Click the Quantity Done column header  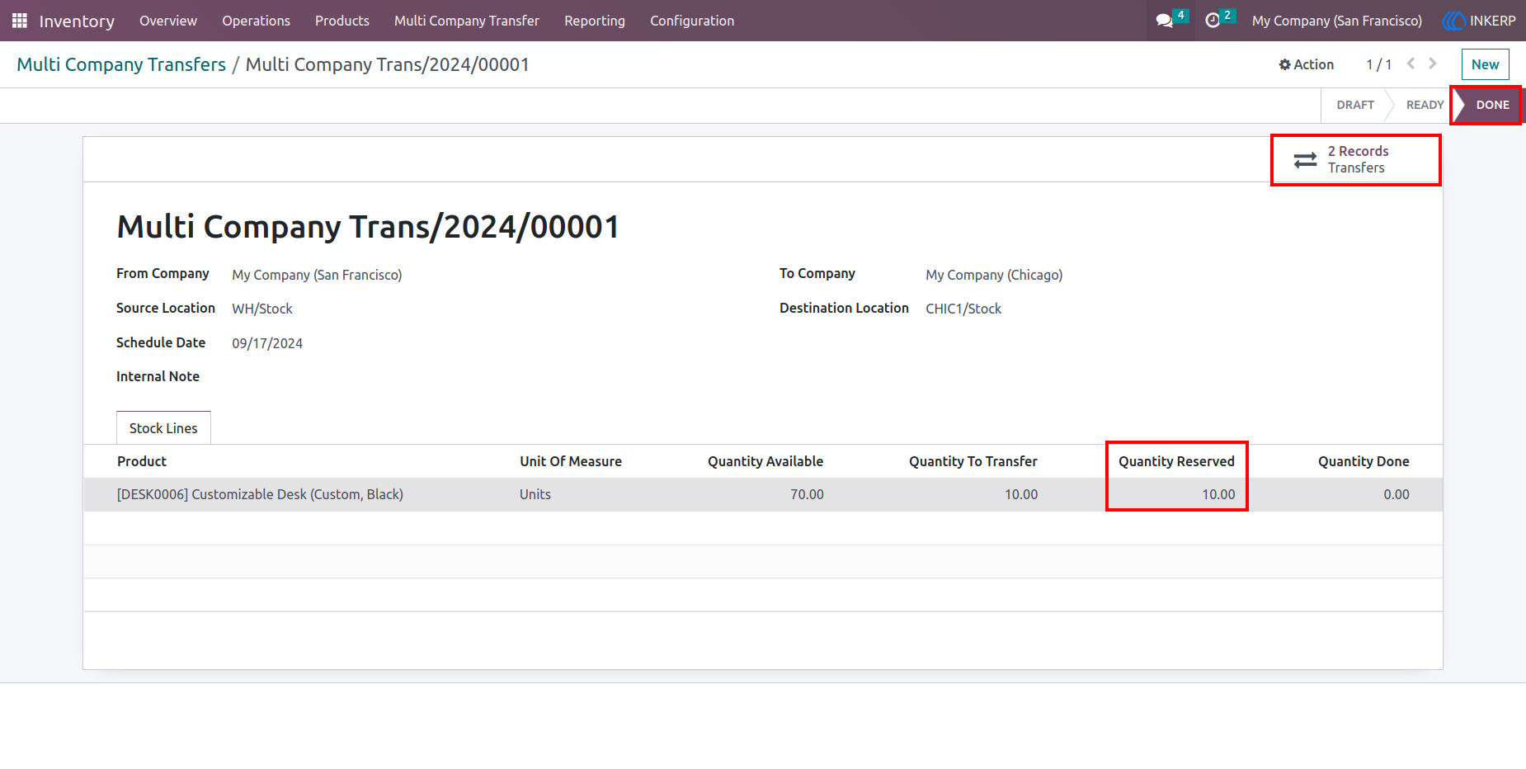pos(1364,461)
